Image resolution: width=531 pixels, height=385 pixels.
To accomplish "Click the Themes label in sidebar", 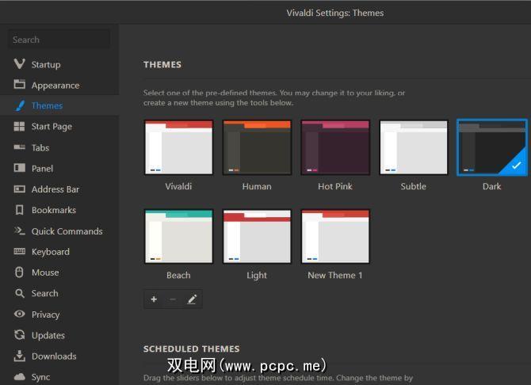I will tap(47, 105).
